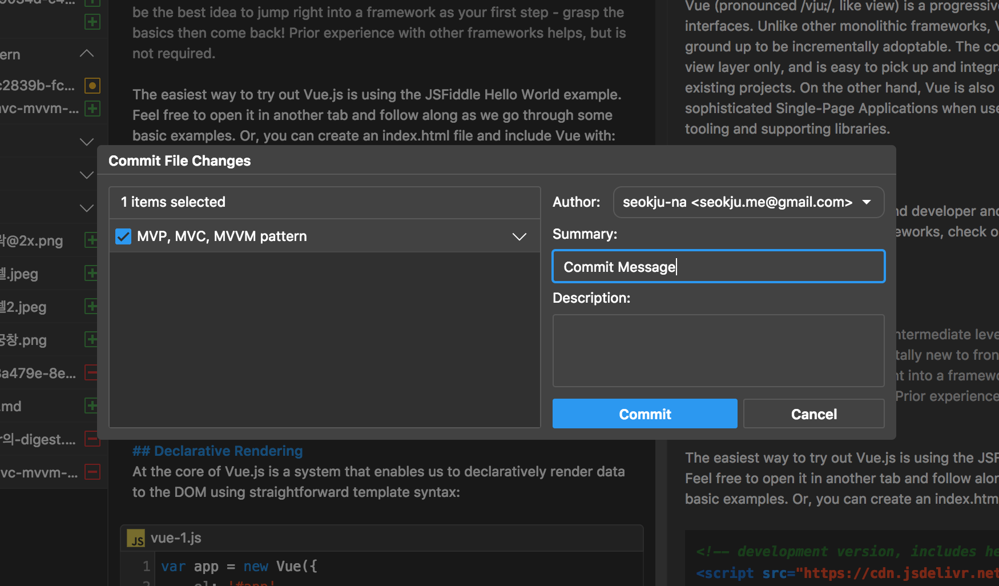Collapse the sidebar section ending in 'ern'
The width and height of the screenshot is (999, 586).
tap(87, 54)
